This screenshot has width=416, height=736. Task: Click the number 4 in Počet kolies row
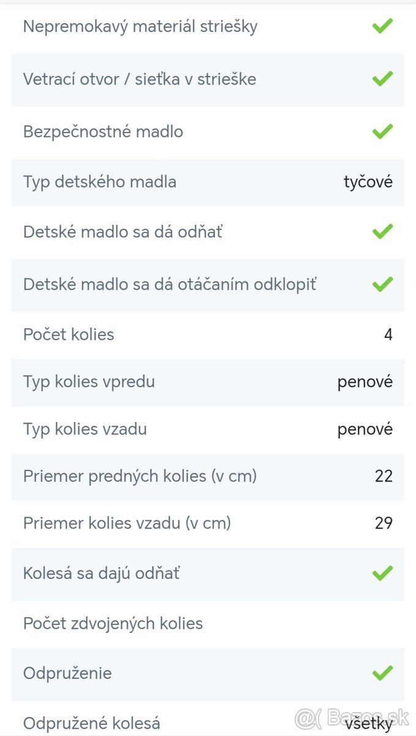[388, 334]
